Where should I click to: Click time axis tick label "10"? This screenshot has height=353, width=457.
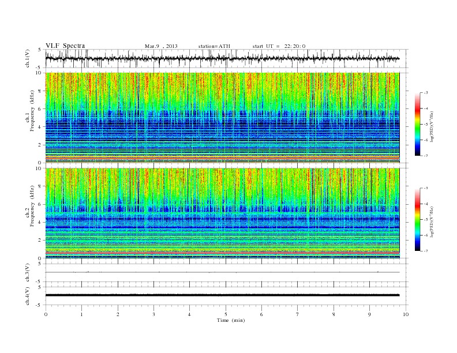pyautogui.click(x=406, y=314)
